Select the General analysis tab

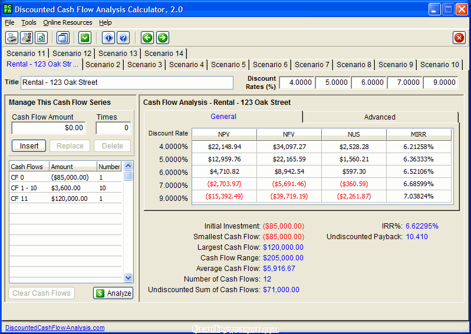(x=223, y=117)
